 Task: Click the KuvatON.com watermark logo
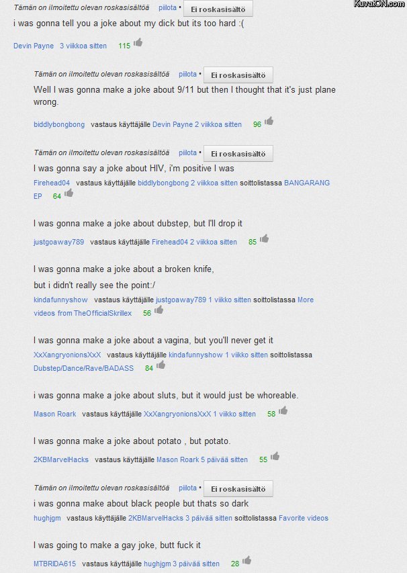[x=379, y=4]
